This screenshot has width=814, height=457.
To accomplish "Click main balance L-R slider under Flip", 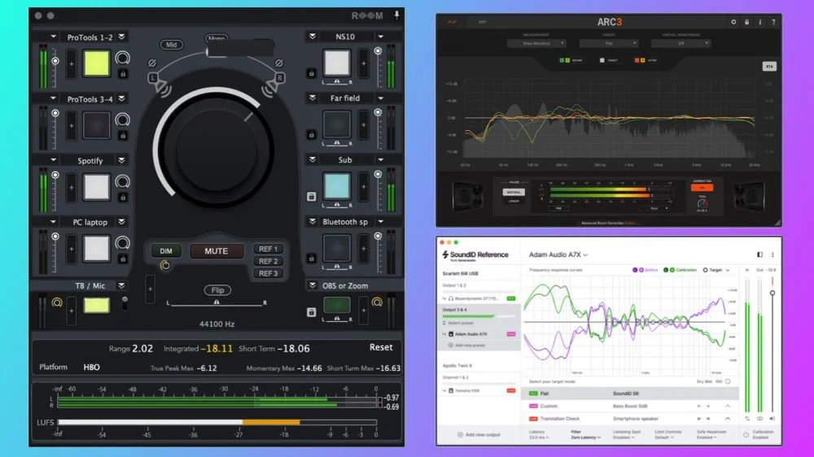I will (217, 303).
